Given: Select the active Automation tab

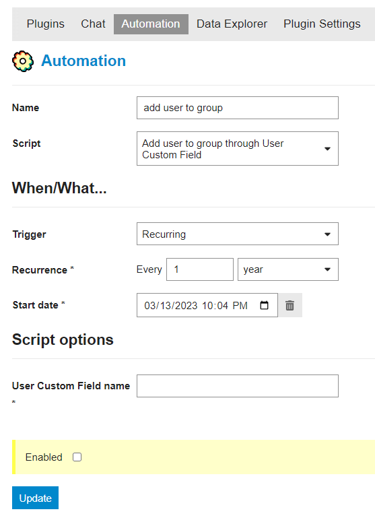Looking at the screenshot, I should point(151,24).
